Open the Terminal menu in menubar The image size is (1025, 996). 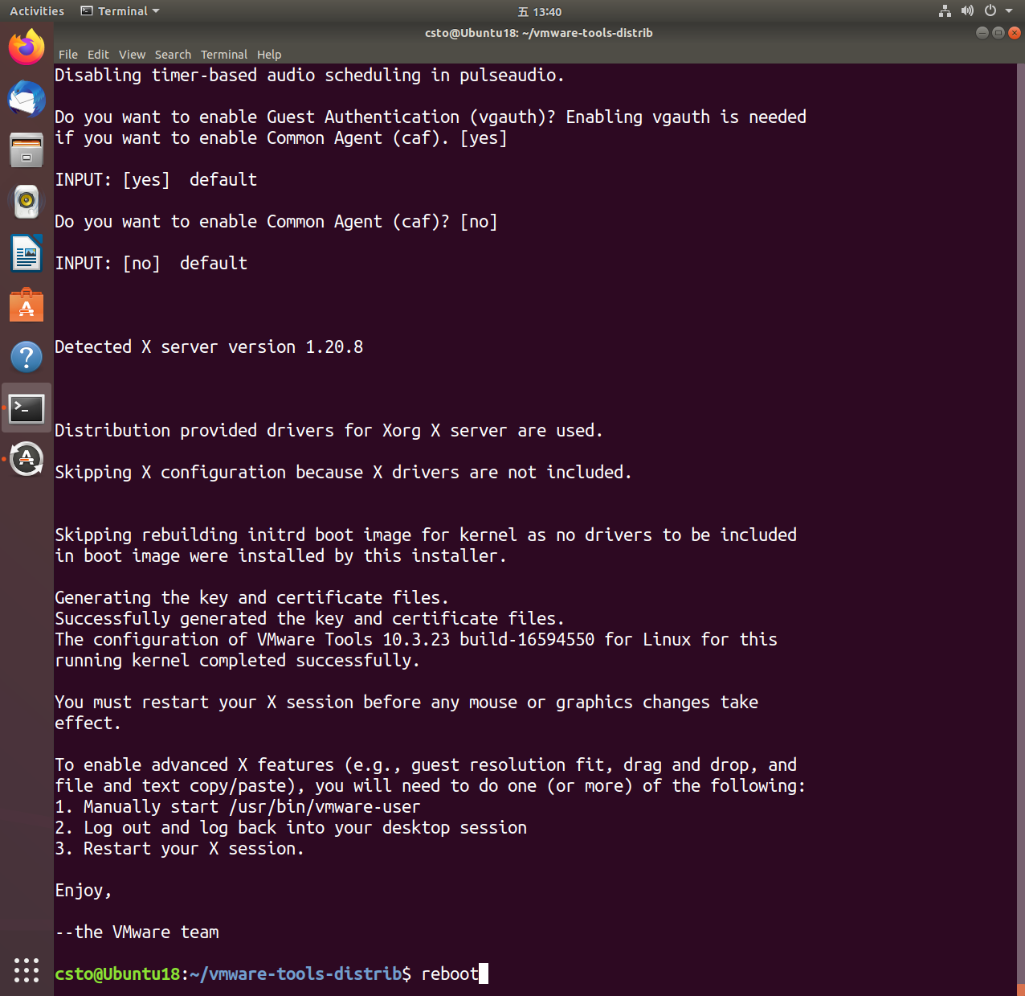point(224,55)
